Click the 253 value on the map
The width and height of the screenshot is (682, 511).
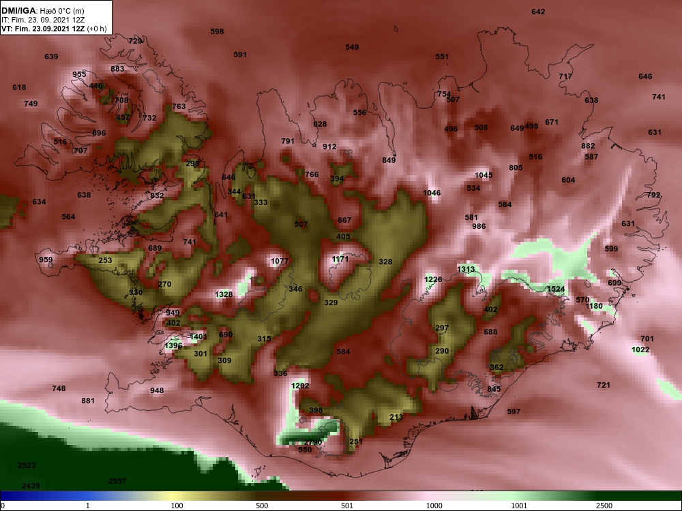click(x=105, y=260)
